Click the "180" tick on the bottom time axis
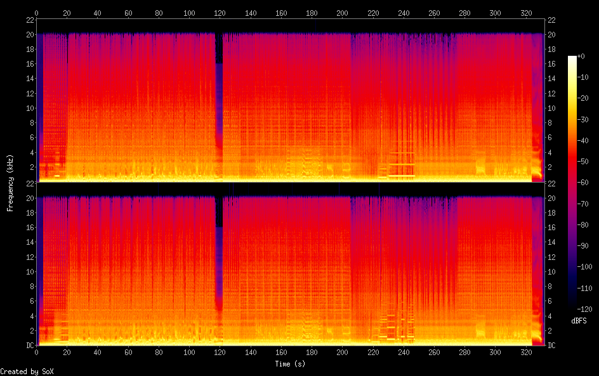 (312, 352)
